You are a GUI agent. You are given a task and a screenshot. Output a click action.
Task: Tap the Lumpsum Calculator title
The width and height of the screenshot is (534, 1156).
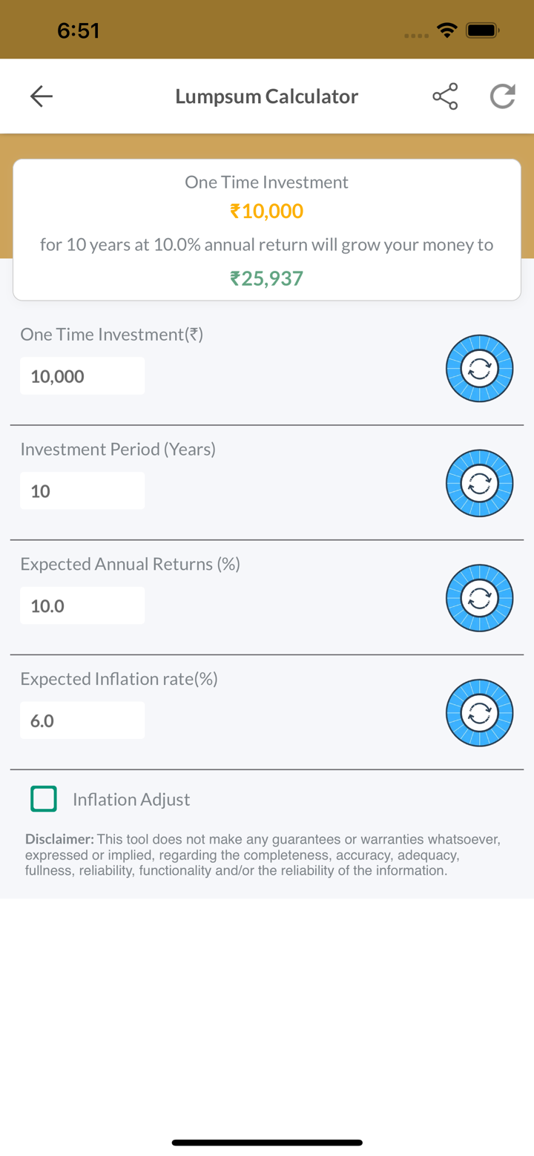click(267, 96)
